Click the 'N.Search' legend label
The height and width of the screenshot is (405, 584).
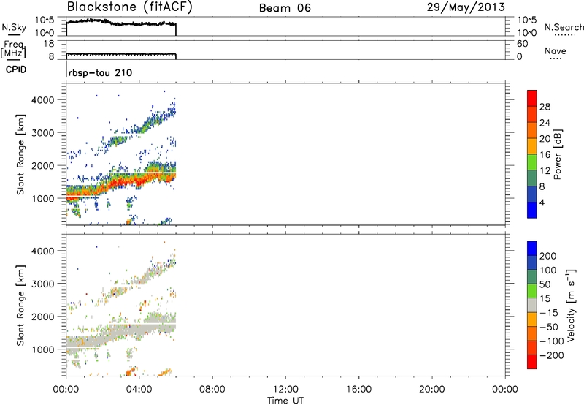coord(564,27)
